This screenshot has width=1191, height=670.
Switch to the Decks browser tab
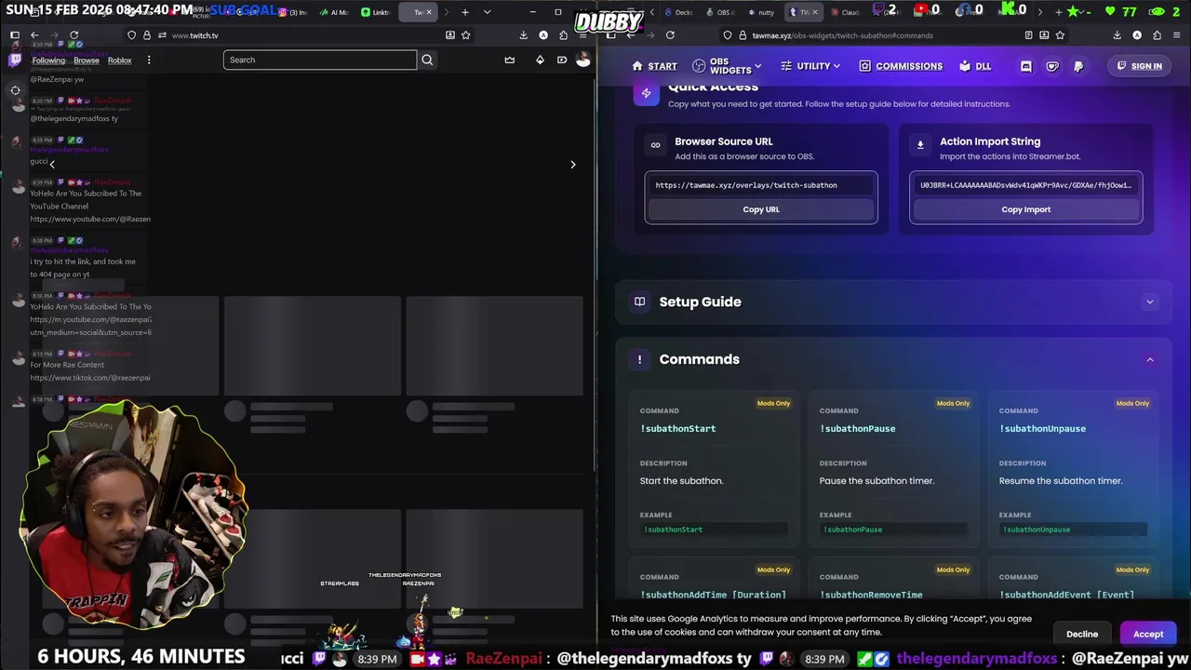(x=677, y=12)
